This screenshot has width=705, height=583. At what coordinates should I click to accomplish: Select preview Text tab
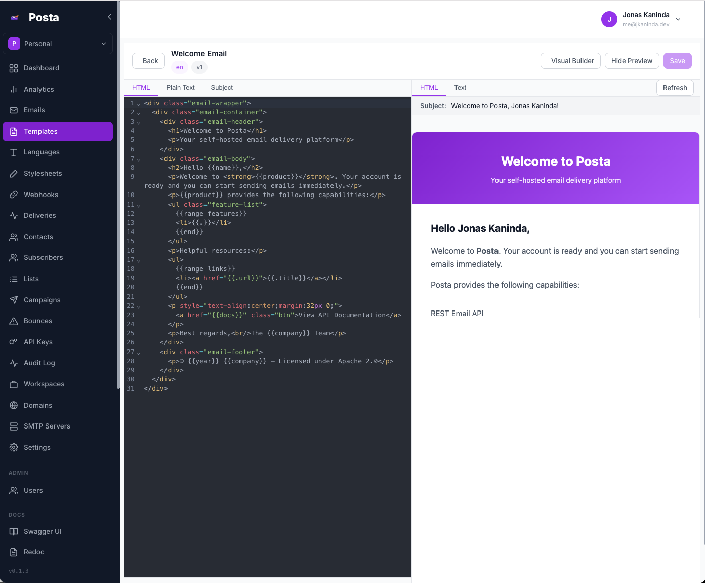(x=460, y=88)
